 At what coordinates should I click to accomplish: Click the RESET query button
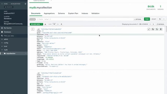(154, 19)
